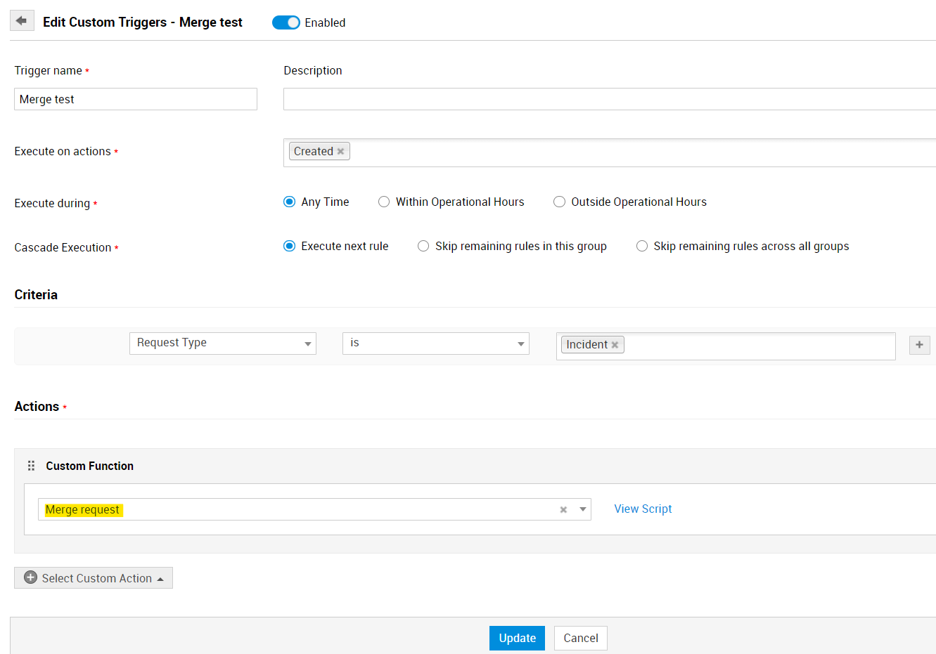Click into the Trigger name field
Viewport: 936px width, 654px height.
135,99
